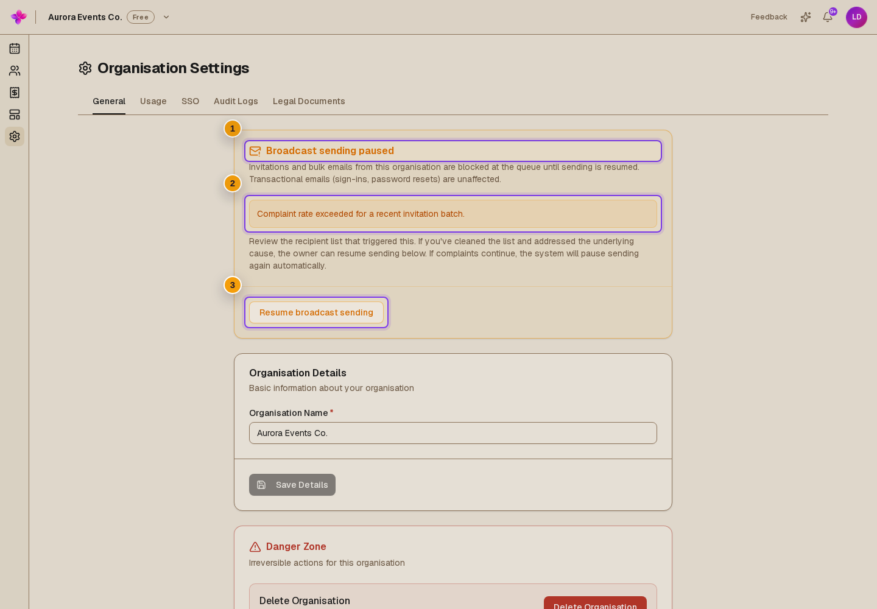The width and height of the screenshot is (877, 609).
Task: Click the paused mail envelope icon
Action: pos(255,151)
